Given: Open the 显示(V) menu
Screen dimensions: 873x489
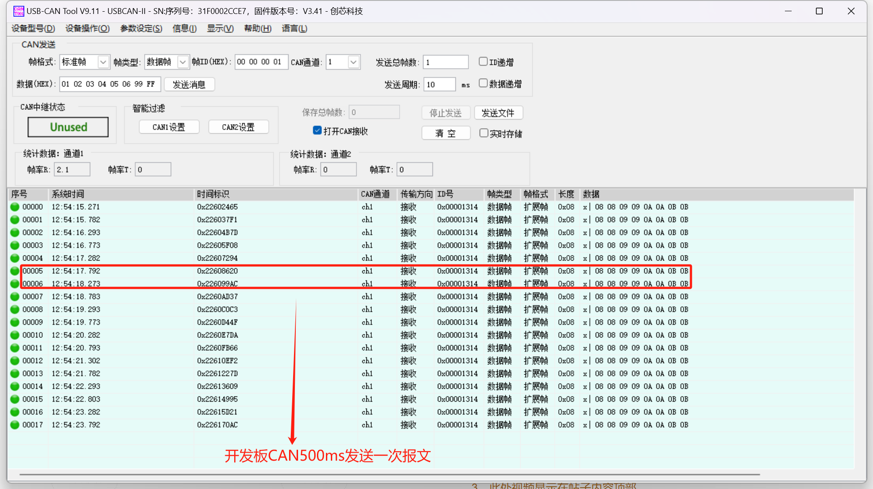Looking at the screenshot, I should pos(220,28).
